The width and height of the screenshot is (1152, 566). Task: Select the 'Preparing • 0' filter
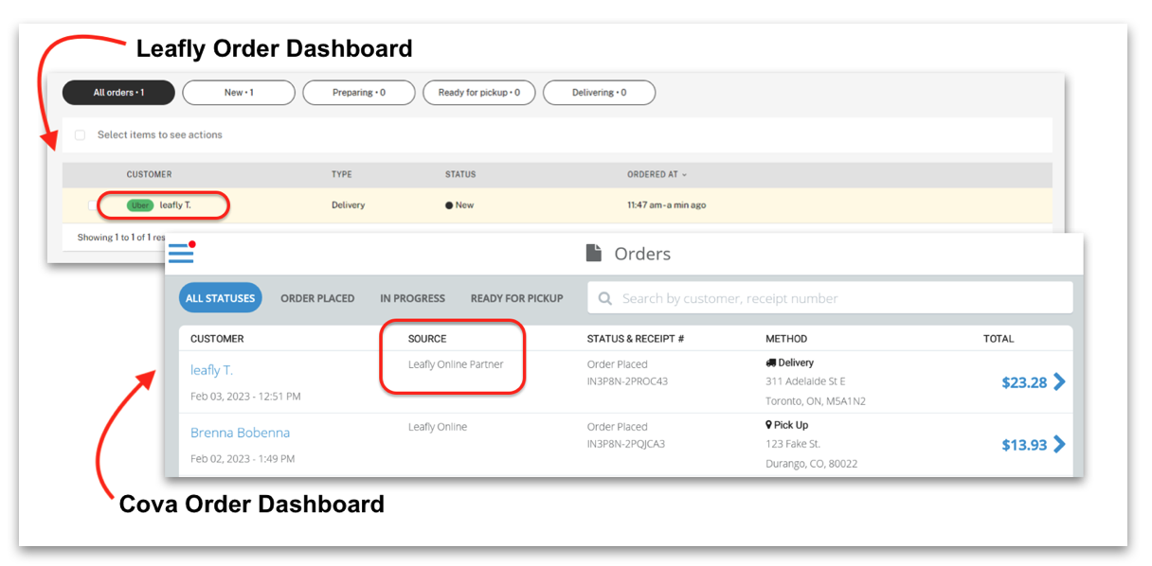[359, 93]
